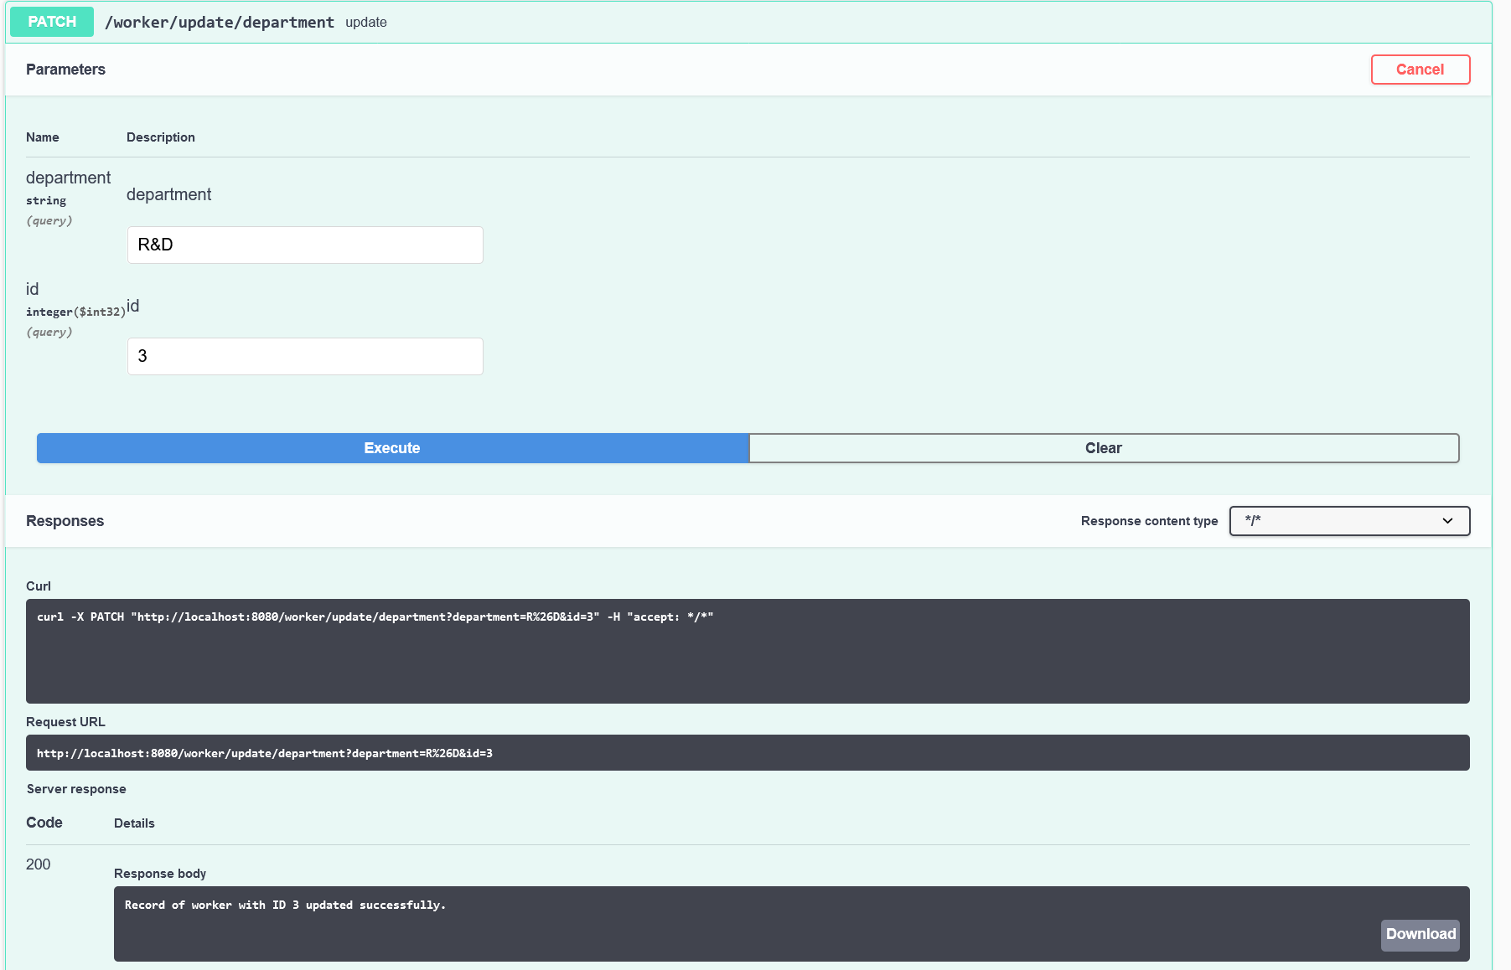Click the 'Response body' label
1511x970 pixels.
[160, 874]
